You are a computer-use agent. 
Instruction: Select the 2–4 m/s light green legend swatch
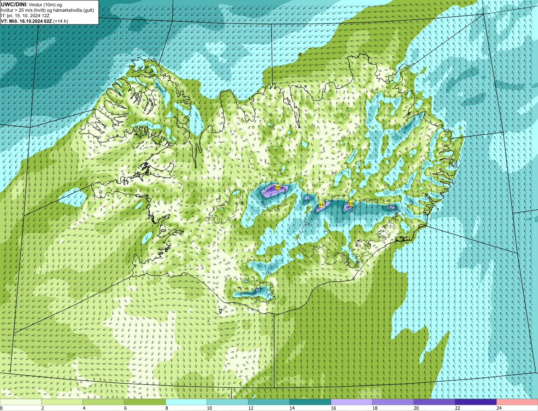click(x=63, y=402)
